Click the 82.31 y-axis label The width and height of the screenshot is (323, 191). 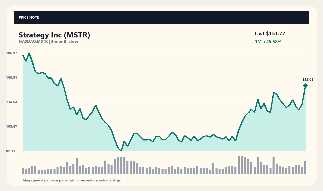pyautogui.click(x=11, y=151)
